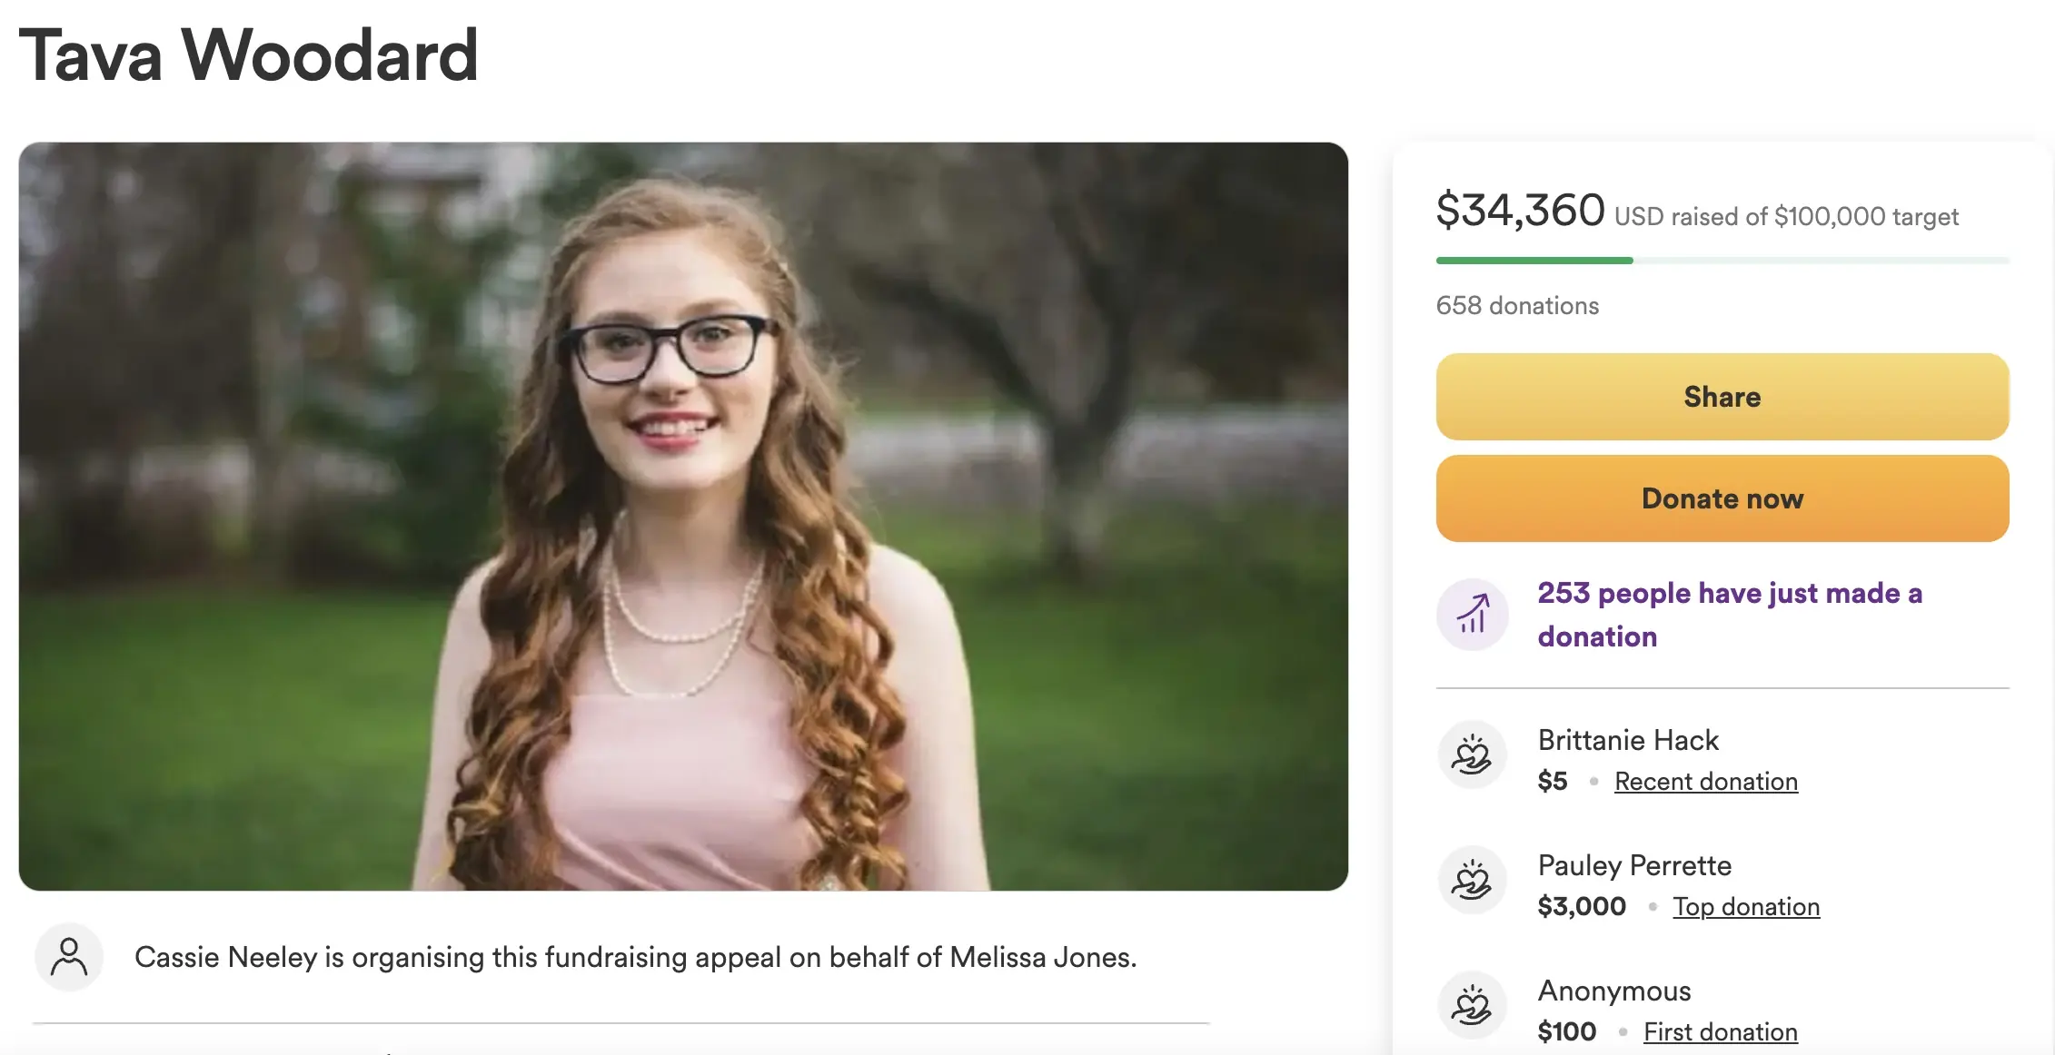Click the 658 donations count
2055x1055 pixels.
[x=1517, y=306]
